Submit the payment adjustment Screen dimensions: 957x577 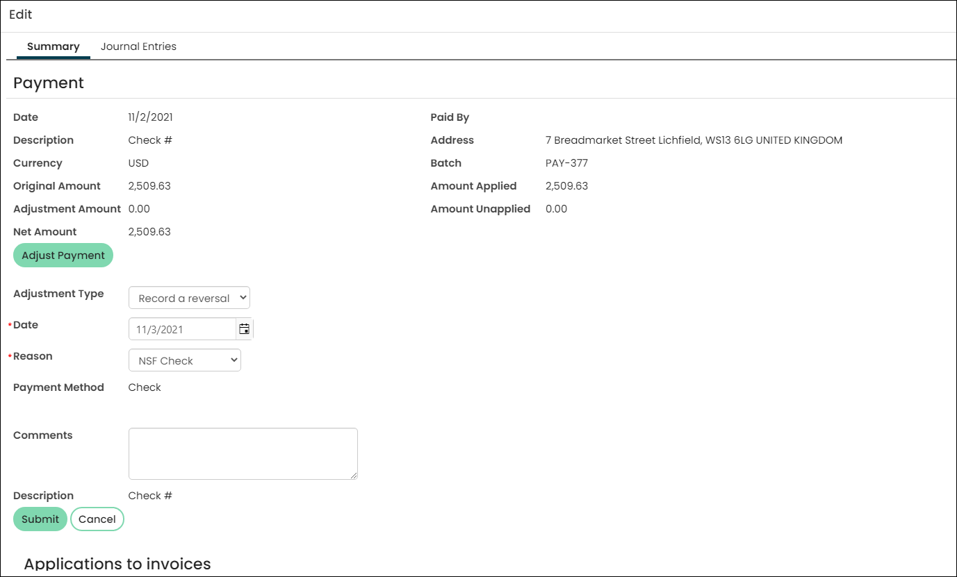tap(40, 519)
